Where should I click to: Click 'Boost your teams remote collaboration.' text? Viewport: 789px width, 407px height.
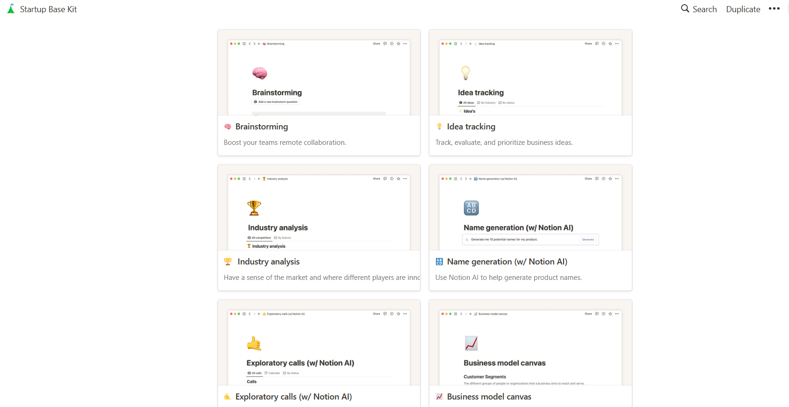pyautogui.click(x=285, y=143)
